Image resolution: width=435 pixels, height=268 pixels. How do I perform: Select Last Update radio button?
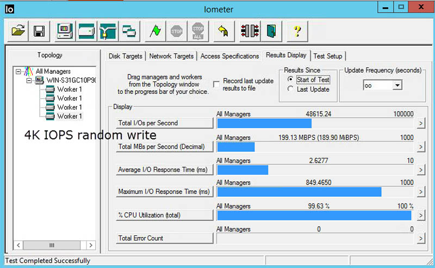290,89
